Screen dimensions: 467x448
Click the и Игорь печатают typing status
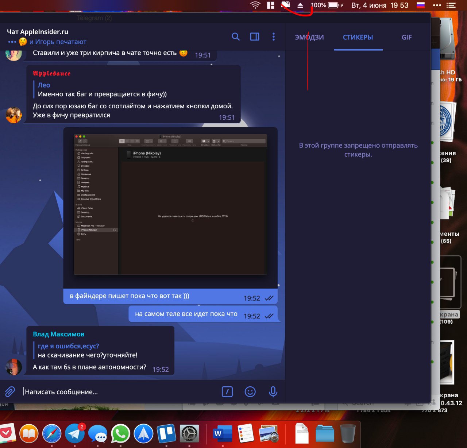tap(58, 42)
